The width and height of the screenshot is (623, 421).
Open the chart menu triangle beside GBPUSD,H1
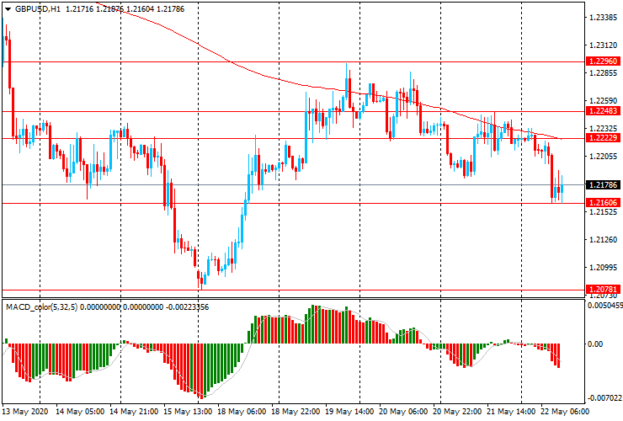click(x=8, y=9)
